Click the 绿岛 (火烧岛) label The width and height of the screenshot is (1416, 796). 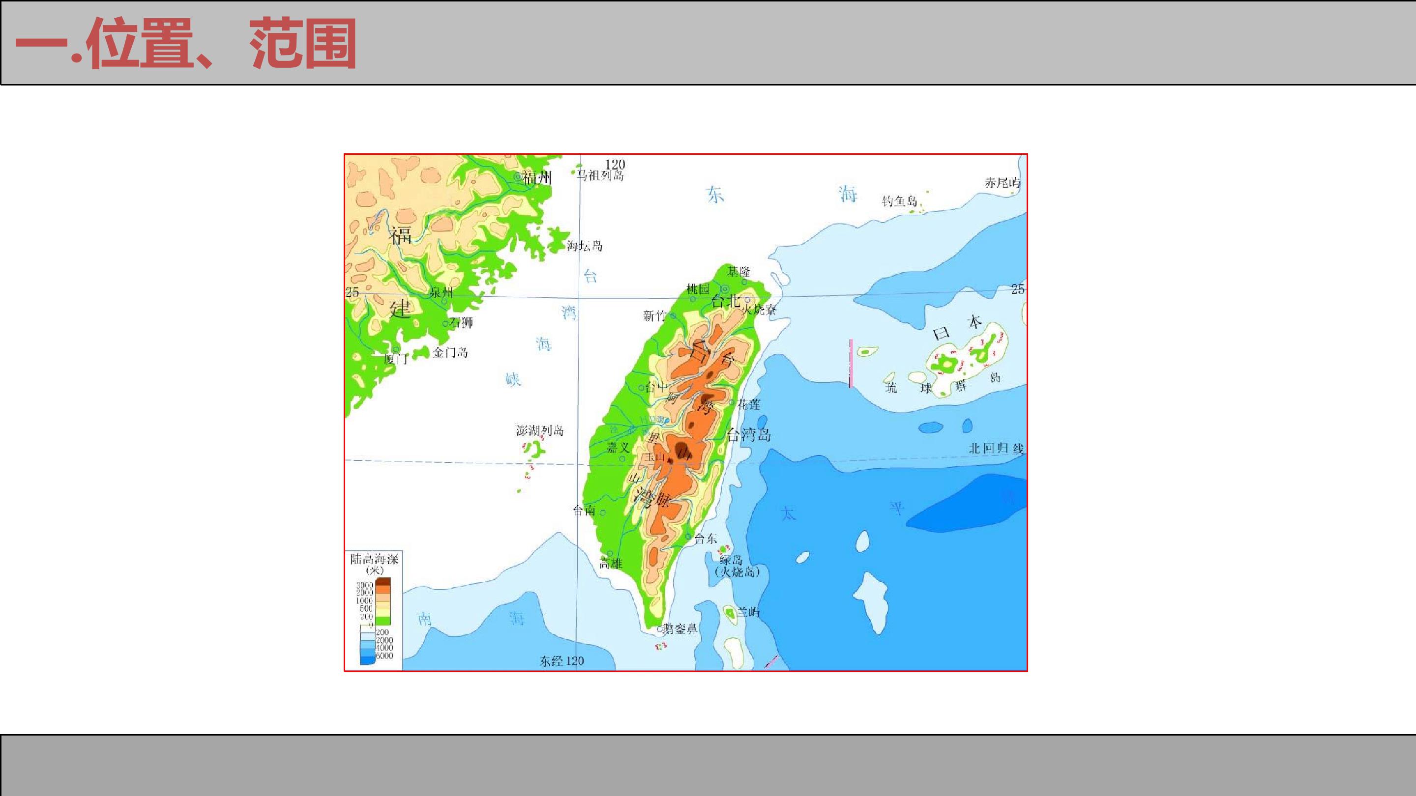pyautogui.click(x=737, y=566)
